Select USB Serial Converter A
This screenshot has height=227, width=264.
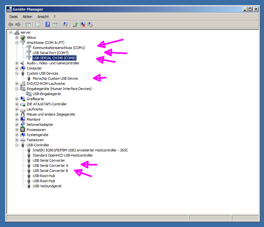pos(50,166)
